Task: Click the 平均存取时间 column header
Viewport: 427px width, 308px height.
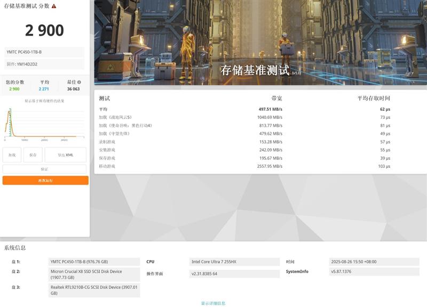Action: point(374,99)
